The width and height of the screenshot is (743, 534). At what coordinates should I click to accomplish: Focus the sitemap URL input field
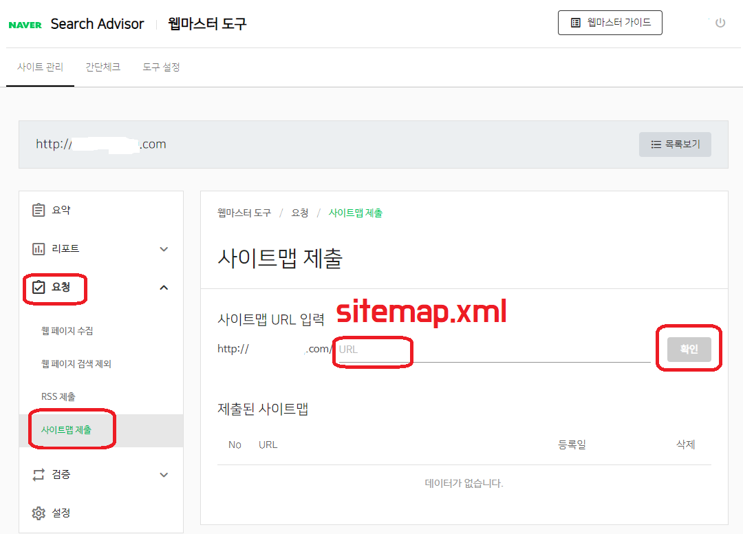pos(494,350)
